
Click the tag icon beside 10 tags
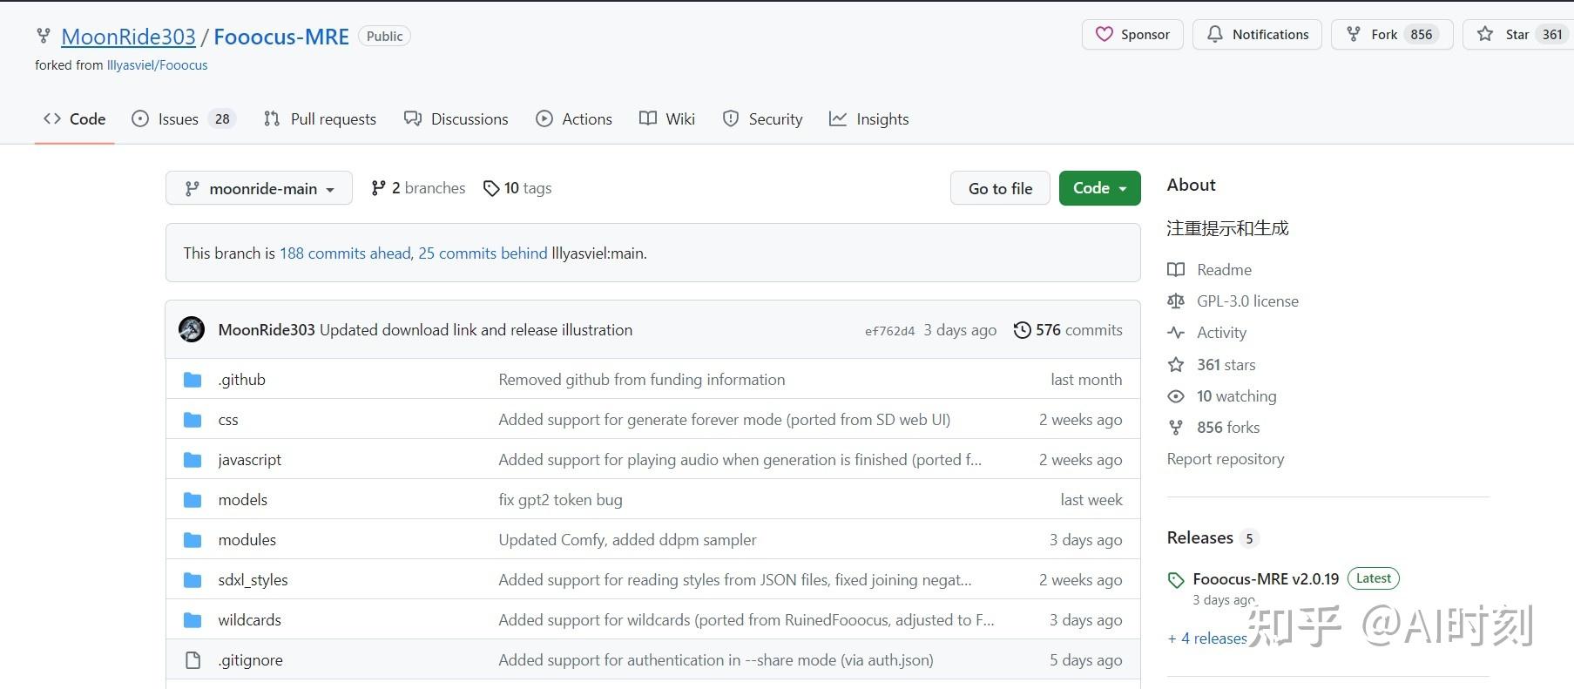(x=491, y=188)
